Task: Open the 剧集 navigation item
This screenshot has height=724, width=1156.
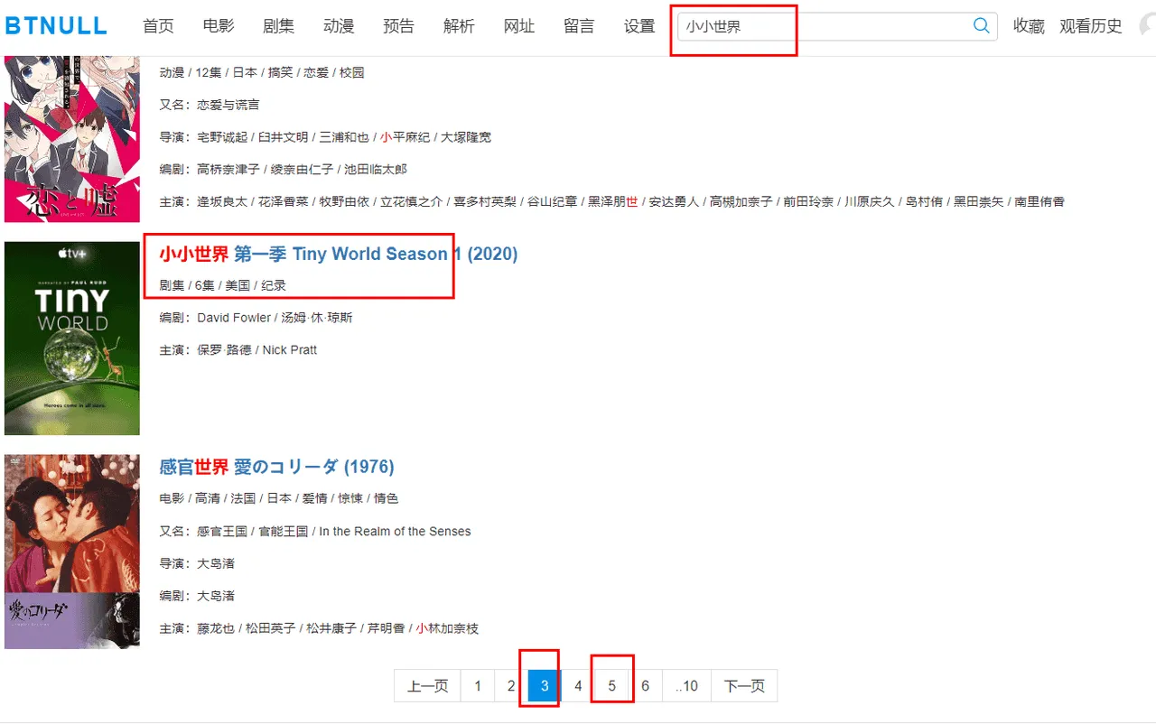Action: 279,26
